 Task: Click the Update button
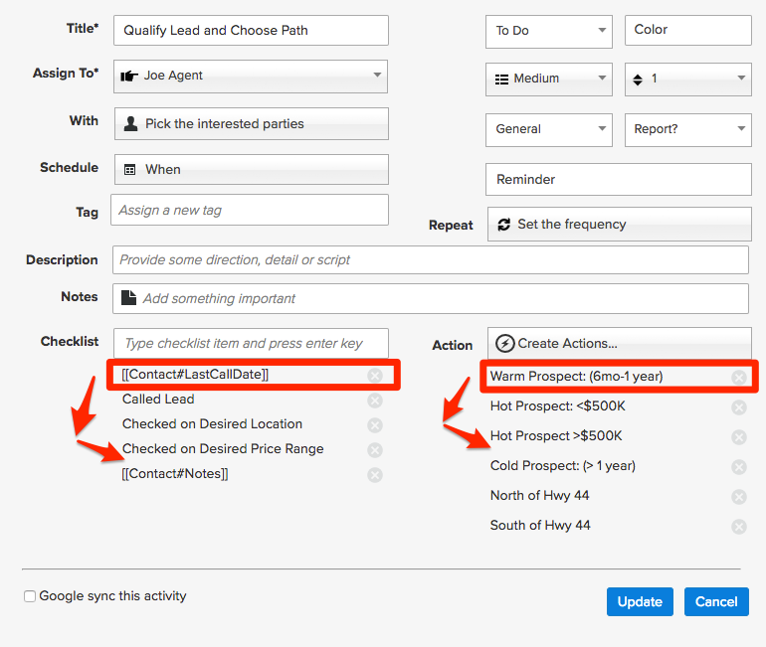click(640, 601)
